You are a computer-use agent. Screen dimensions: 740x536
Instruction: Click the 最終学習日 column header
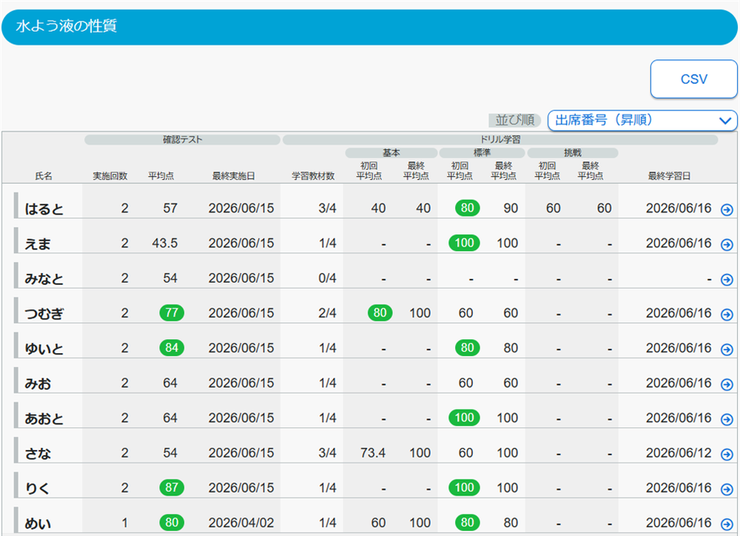tap(669, 176)
